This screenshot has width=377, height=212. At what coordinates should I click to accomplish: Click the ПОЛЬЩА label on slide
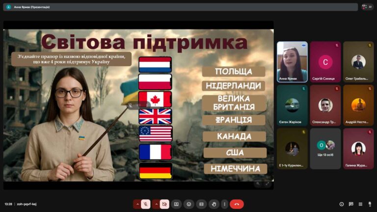234,71
